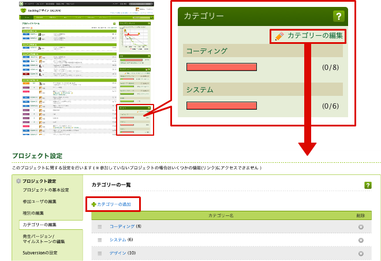Click the 削除 column header
The image size is (381, 261).
pos(361,215)
